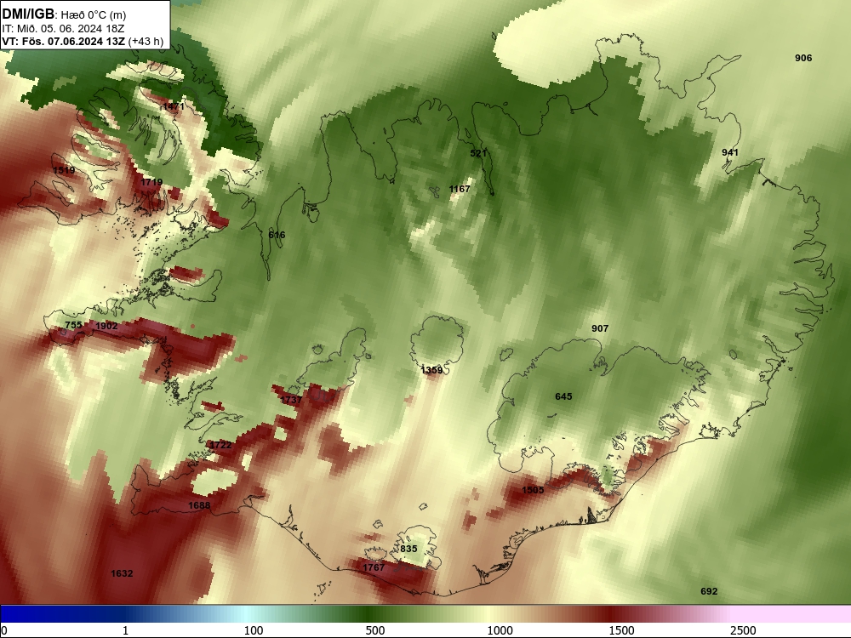Screen dimensions: 851x638
Task: Click the DMI/IGB Hæð 0°C title text
Action: [x=64, y=14]
